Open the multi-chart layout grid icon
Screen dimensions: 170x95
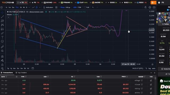point(56,7)
